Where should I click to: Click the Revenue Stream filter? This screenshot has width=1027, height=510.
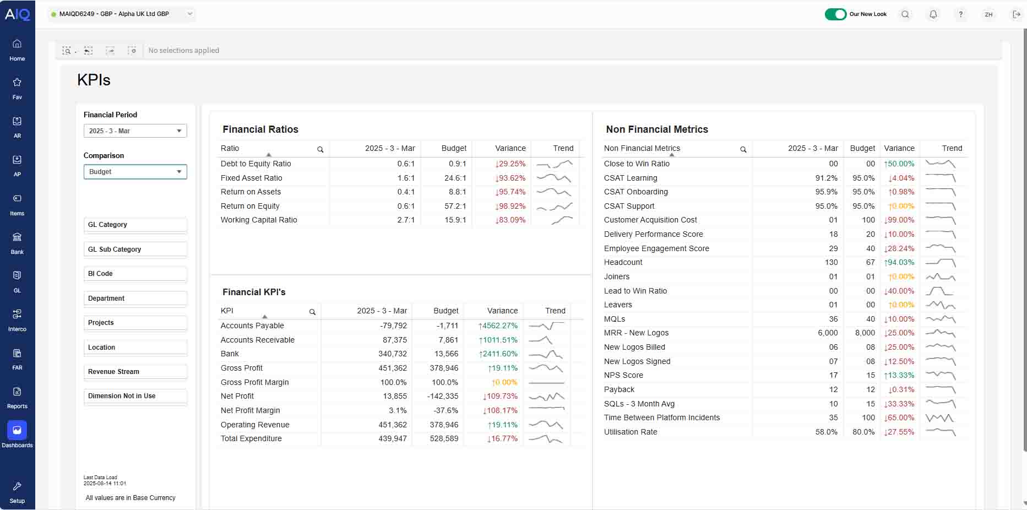click(x=135, y=372)
